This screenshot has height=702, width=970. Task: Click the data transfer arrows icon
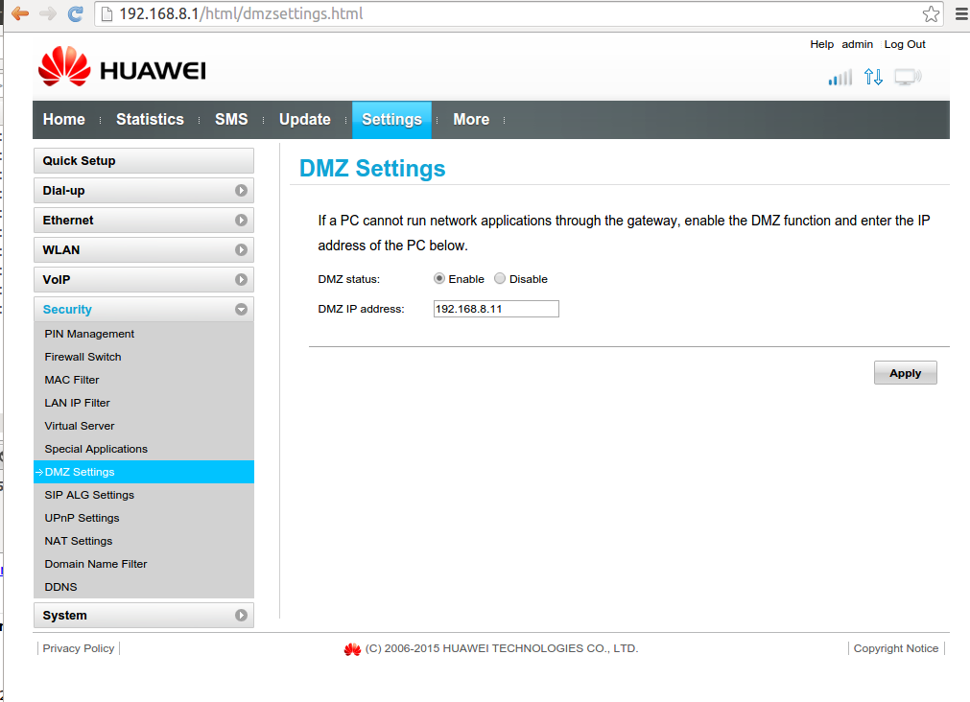(873, 77)
